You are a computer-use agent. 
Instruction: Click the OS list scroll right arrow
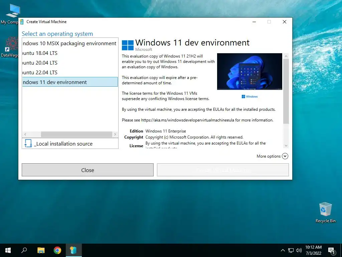(x=115, y=134)
